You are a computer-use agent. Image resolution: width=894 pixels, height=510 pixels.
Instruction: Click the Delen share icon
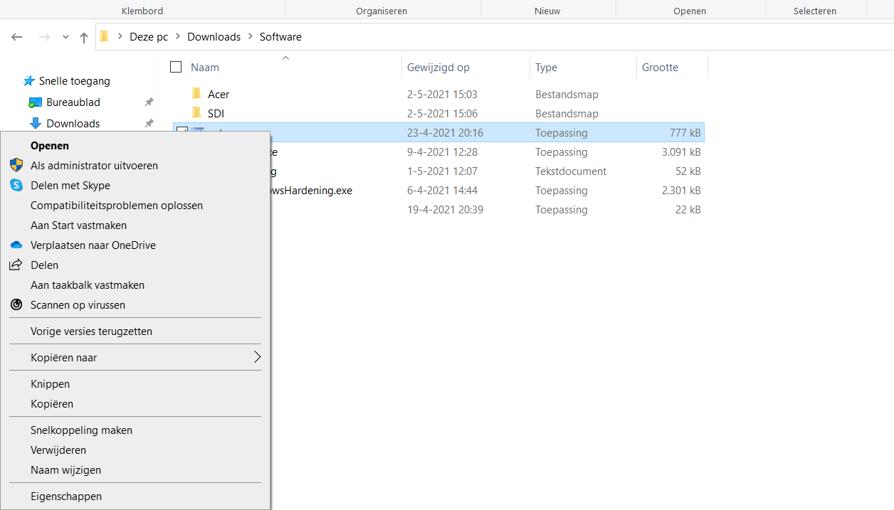(x=16, y=265)
